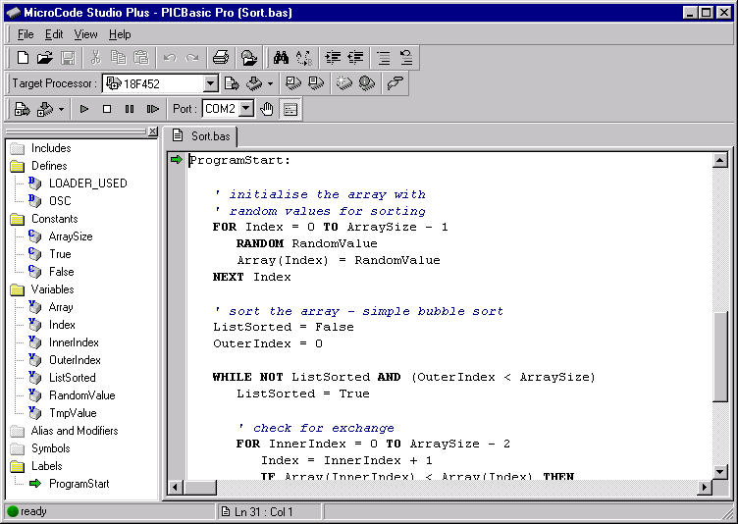Open the File menu
Screen dimensions: 738x524
pos(26,34)
